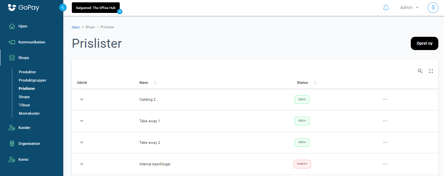This screenshot has height=176, width=444.
Task: Click the Interne bestillinger name cell
Action: pos(155,164)
